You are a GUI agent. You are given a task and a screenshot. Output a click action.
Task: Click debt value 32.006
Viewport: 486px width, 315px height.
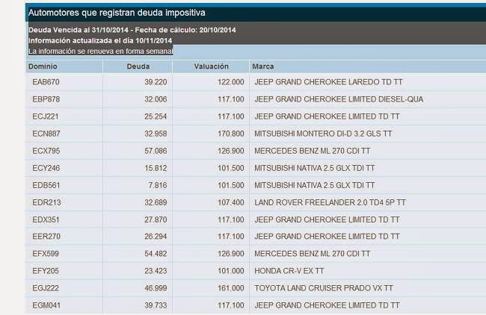point(156,99)
